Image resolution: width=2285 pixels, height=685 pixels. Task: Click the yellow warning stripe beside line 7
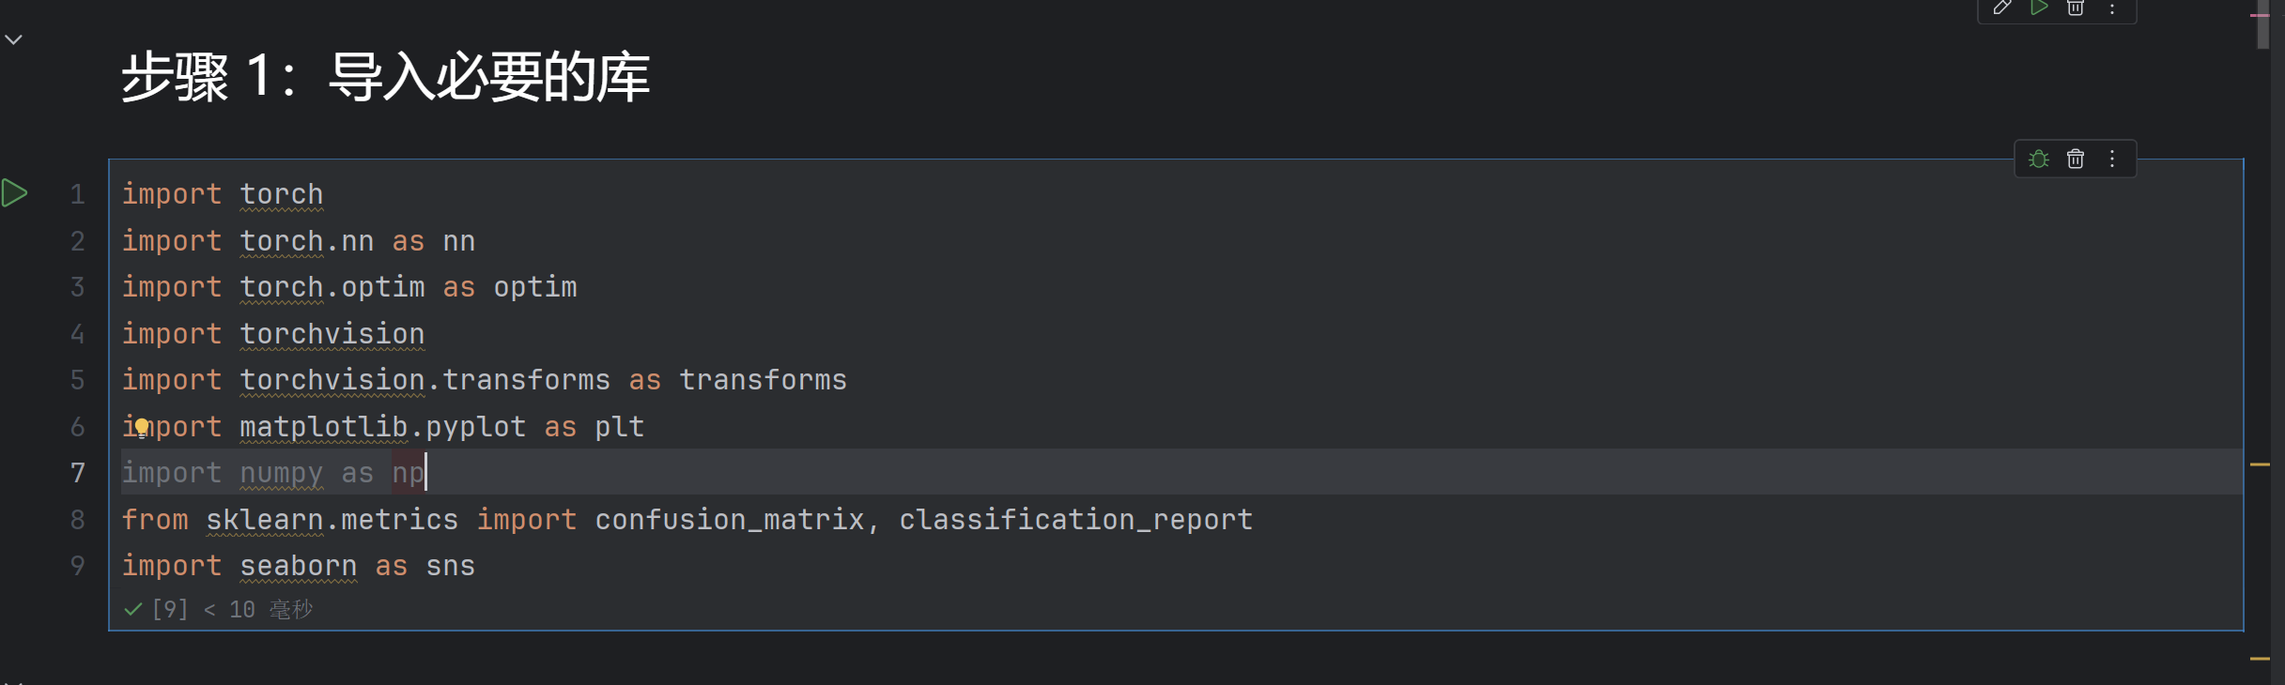pos(2260,464)
